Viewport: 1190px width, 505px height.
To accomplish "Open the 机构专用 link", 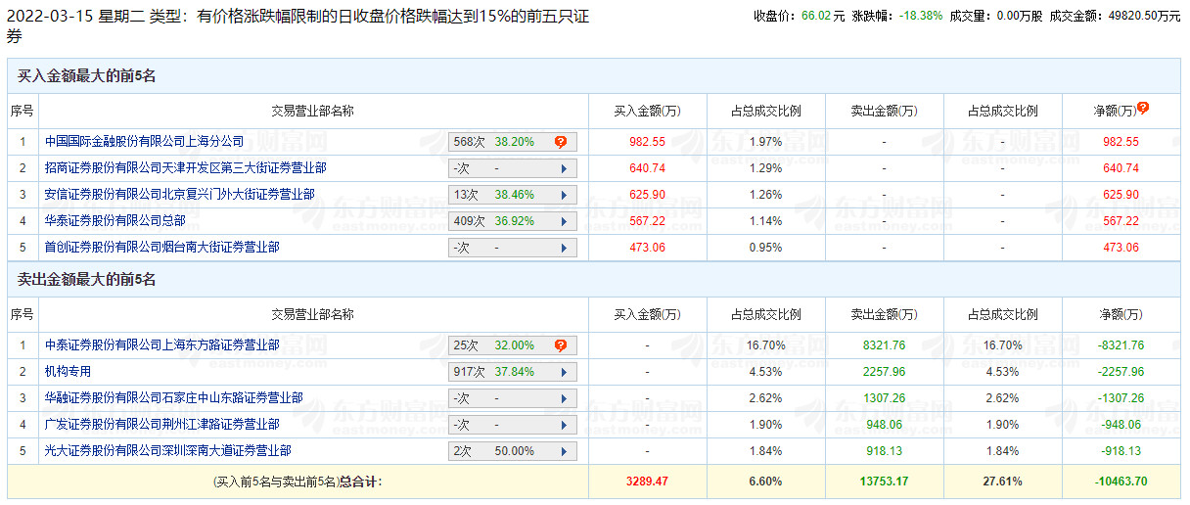I will (68, 372).
